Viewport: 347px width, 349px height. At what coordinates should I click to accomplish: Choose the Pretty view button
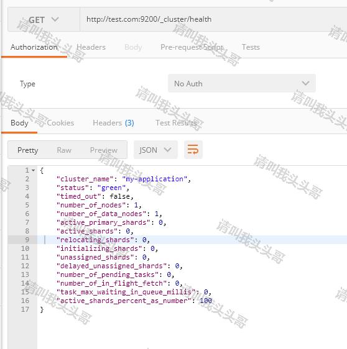point(27,150)
